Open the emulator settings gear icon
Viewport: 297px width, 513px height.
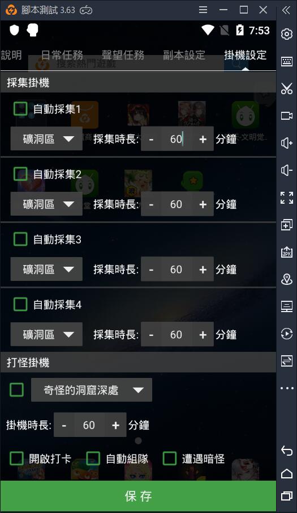tap(287, 34)
